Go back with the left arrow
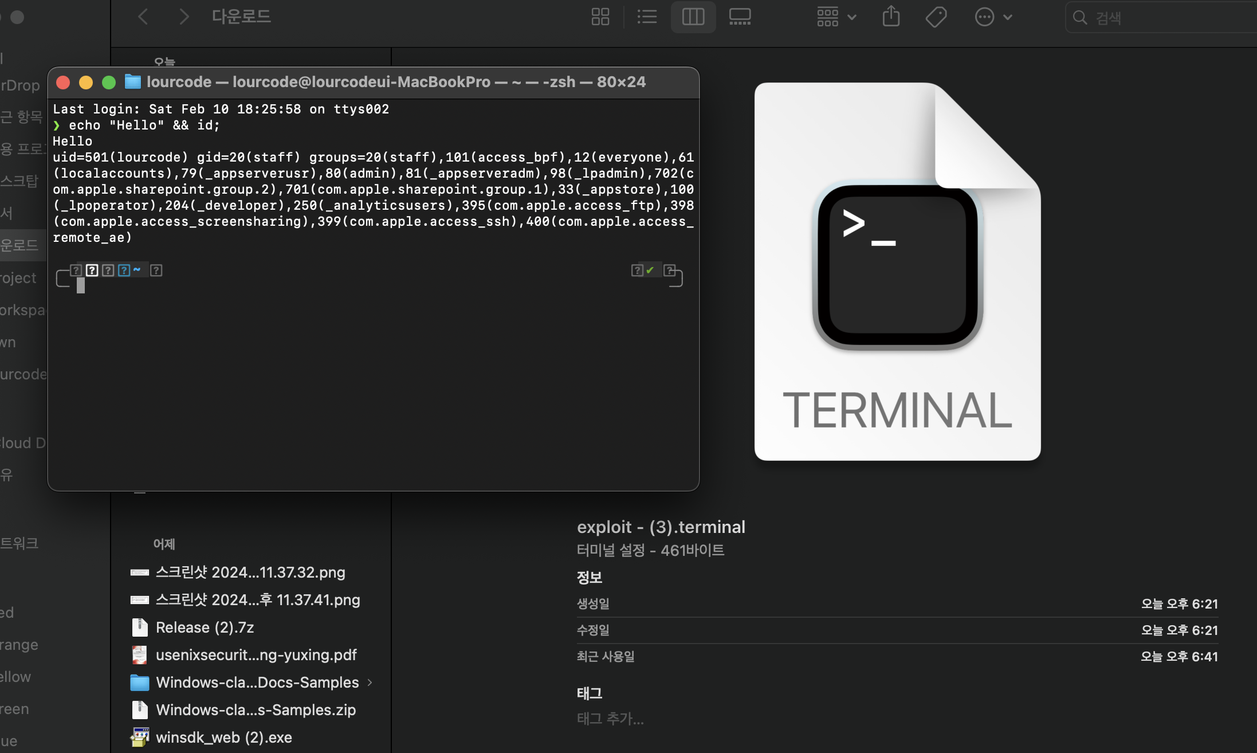 point(143,17)
